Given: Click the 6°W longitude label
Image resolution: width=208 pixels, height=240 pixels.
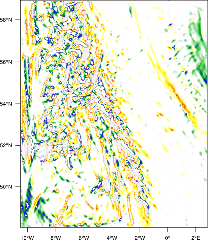Looking at the screenshot, I should [84, 238].
